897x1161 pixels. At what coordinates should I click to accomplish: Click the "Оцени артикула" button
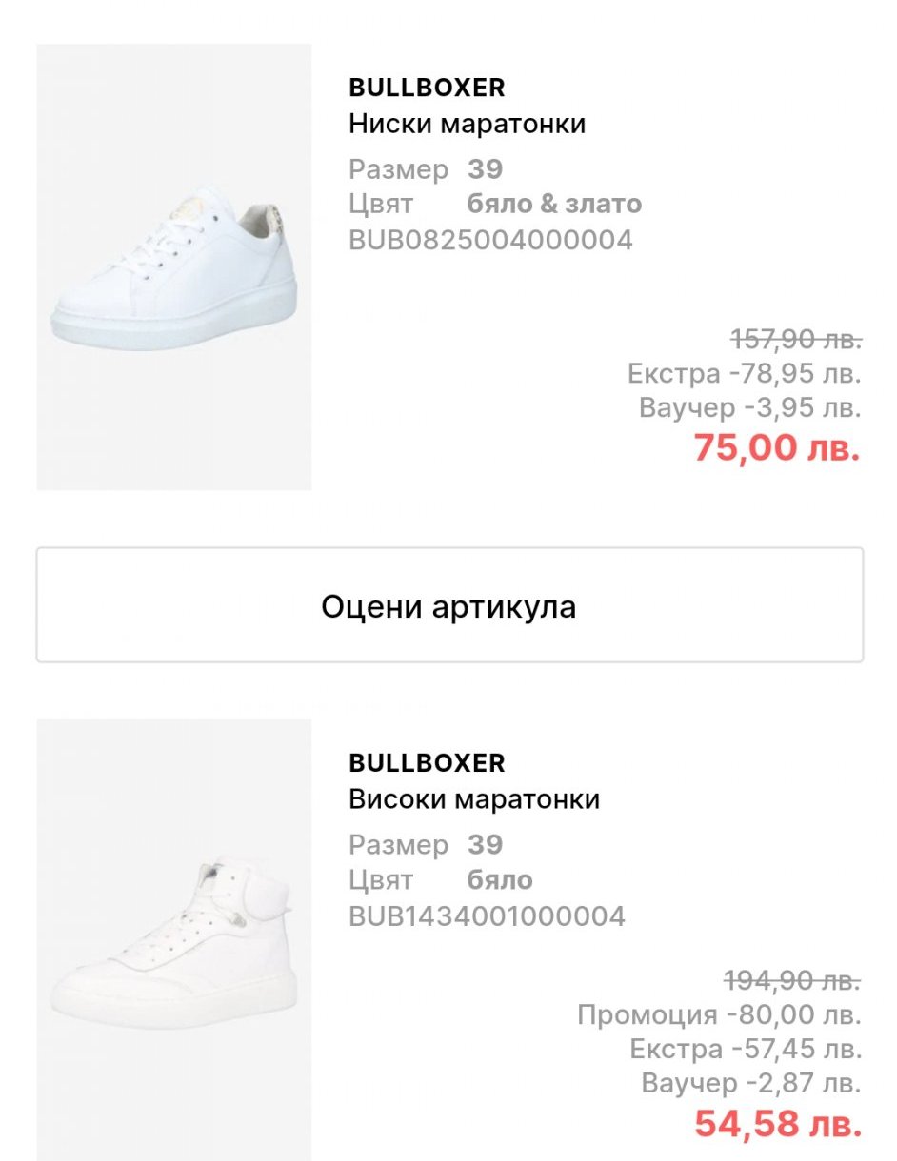[448, 605]
